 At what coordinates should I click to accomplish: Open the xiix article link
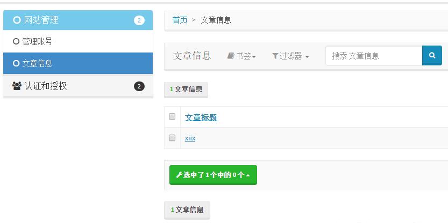pos(190,138)
